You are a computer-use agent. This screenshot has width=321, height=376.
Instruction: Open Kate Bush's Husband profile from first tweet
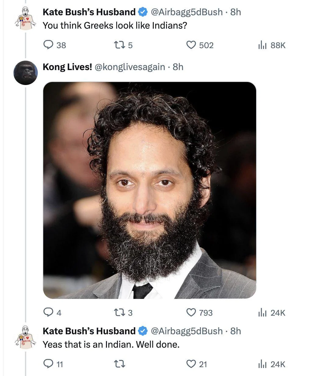coord(89,12)
